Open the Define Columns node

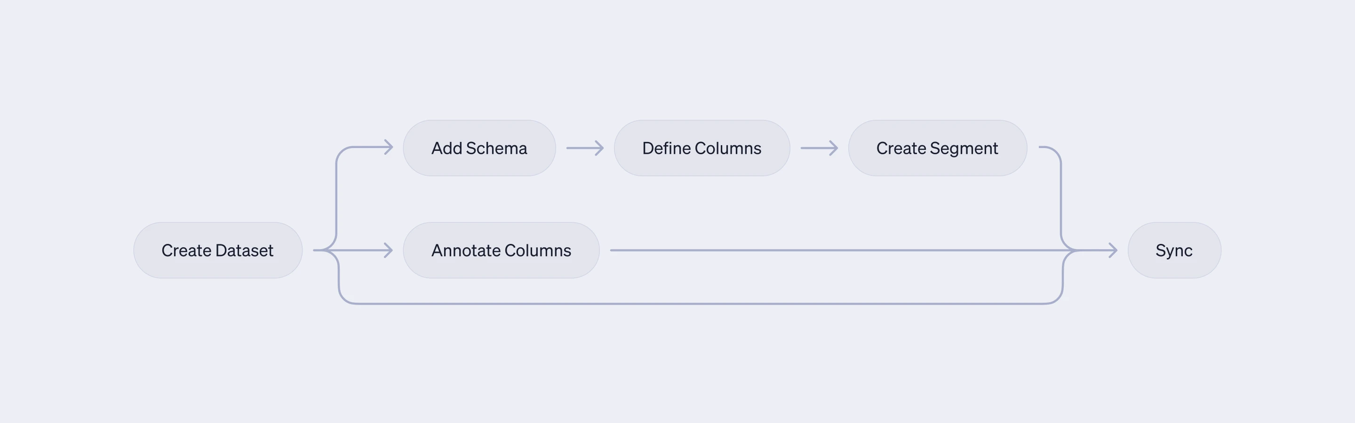701,148
